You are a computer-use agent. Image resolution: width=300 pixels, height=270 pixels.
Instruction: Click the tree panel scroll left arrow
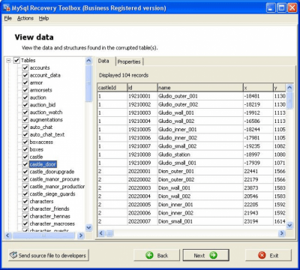[8, 235]
